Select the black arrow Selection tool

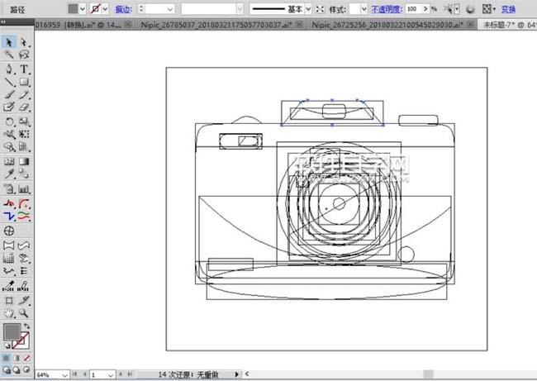(9, 42)
